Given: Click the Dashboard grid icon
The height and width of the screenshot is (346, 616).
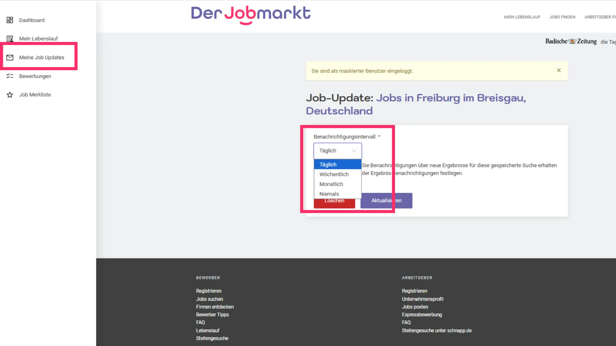Looking at the screenshot, I should click(10, 20).
